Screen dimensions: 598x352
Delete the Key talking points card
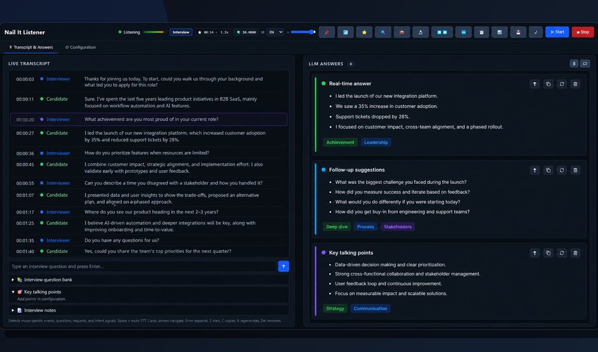tap(576, 253)
